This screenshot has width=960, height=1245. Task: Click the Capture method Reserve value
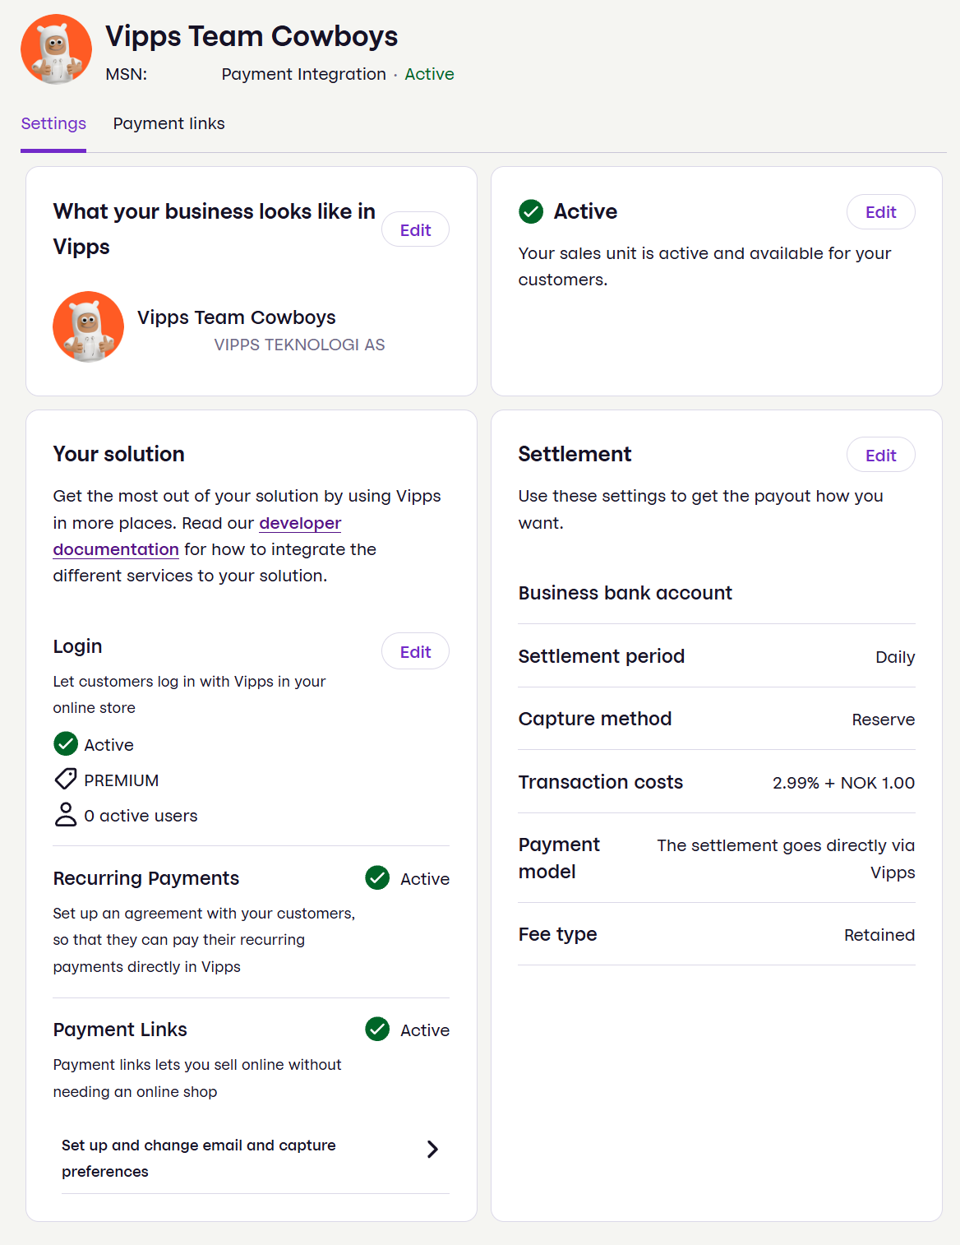[883, 720]
